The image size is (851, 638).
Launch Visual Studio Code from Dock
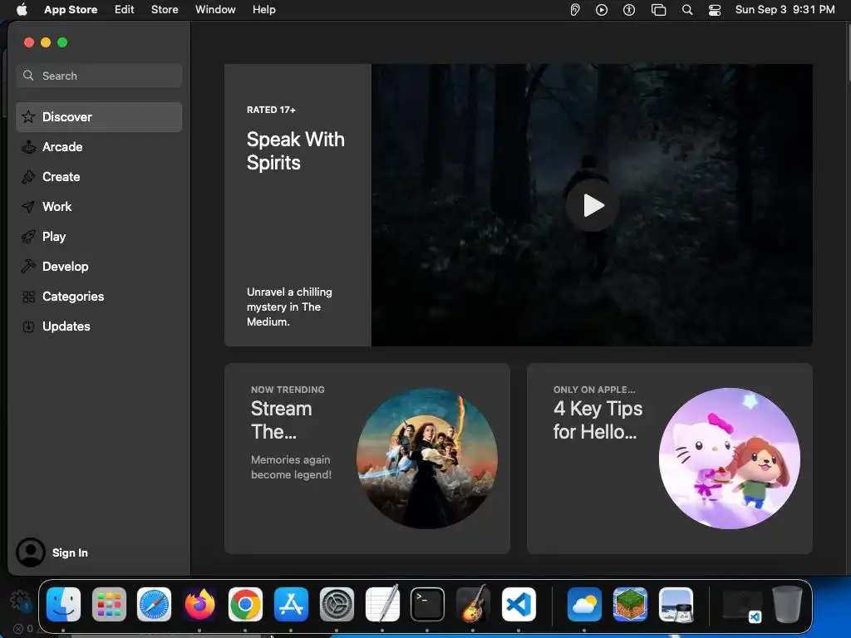(519, 604)
